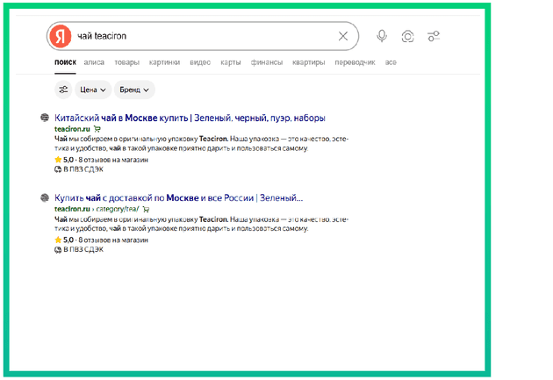Switch to the карты tab

coord(231,62)
